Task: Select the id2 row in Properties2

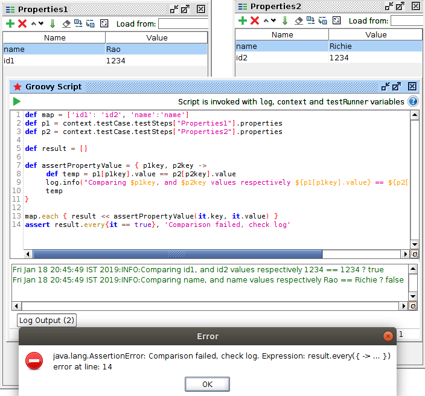Action: coord(282,57)
